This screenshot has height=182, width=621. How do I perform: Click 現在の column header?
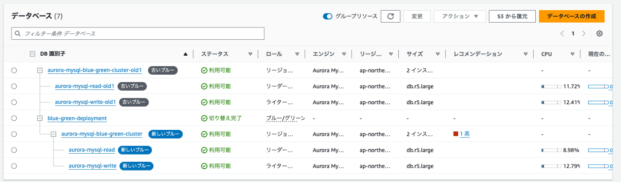click(600, 54)
